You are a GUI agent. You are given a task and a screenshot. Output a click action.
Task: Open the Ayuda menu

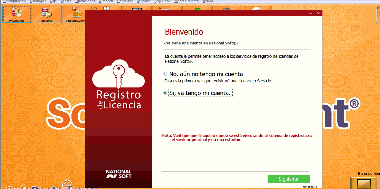coord(208,1)
